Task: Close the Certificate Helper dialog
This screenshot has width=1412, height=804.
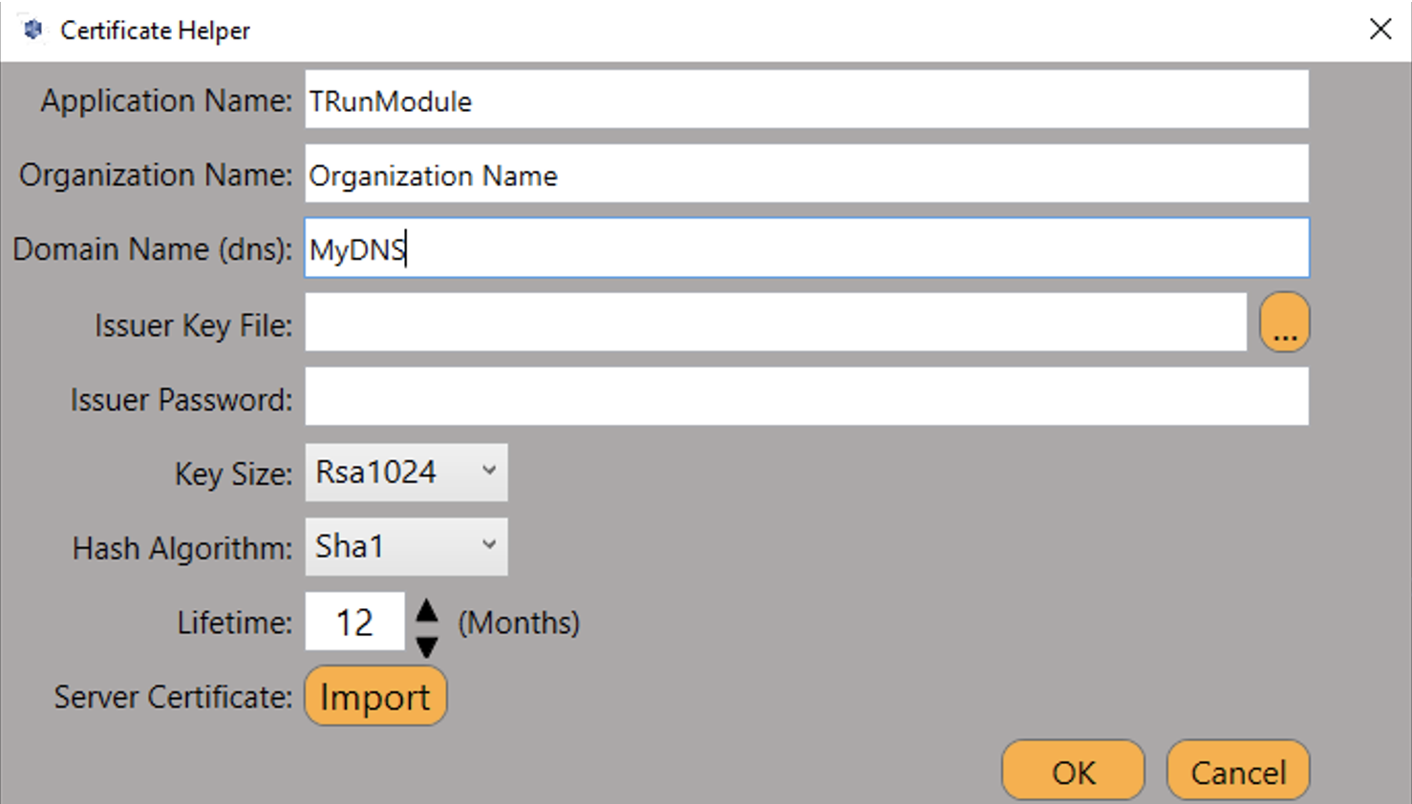Action: [x=1380, y=30]
